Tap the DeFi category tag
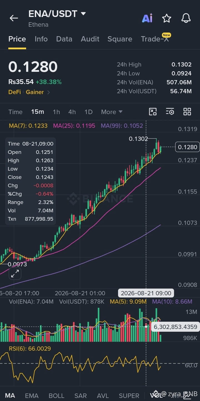Viewport: 200px width, 401px height. pos(14,92)
